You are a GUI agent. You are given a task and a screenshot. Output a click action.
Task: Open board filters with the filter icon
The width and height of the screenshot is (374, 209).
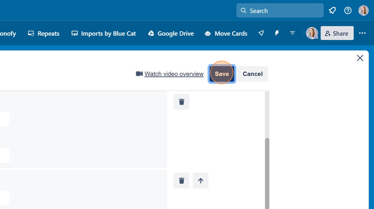pyautogui.click(x=293, y=33)
